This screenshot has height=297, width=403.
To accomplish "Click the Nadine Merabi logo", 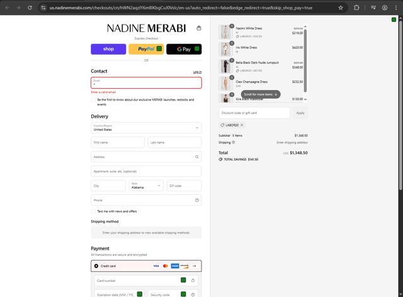I will (x=146, y=28).
